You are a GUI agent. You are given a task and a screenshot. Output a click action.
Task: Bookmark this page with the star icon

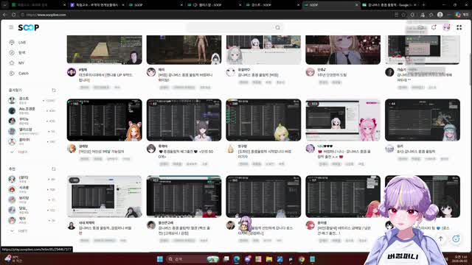[403, 15]
